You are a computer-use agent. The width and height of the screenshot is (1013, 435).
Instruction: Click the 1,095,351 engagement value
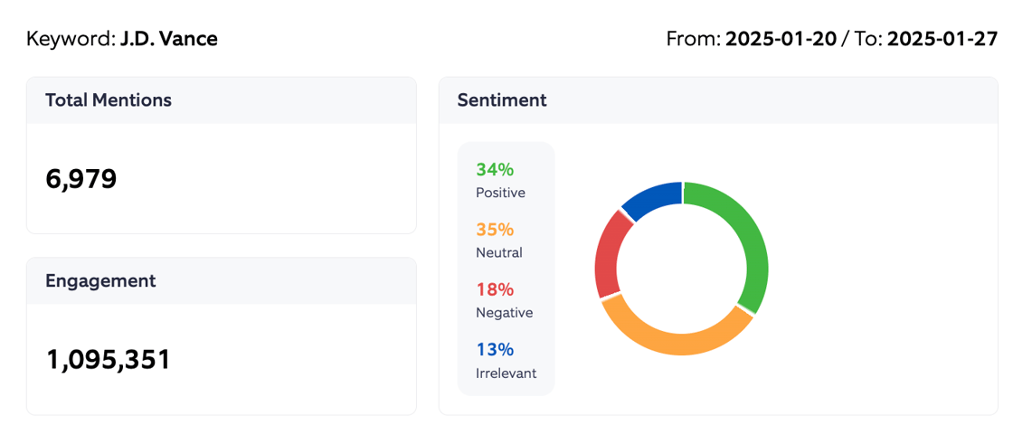click(x=109, y=360)
